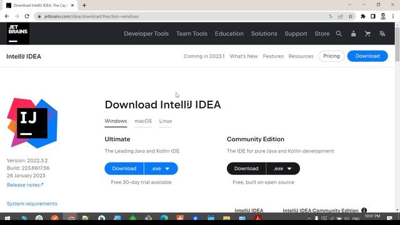This screenshot has width=400, height=225.
Task: Open Chrome's three-dot menu
Action: (393, 16)
